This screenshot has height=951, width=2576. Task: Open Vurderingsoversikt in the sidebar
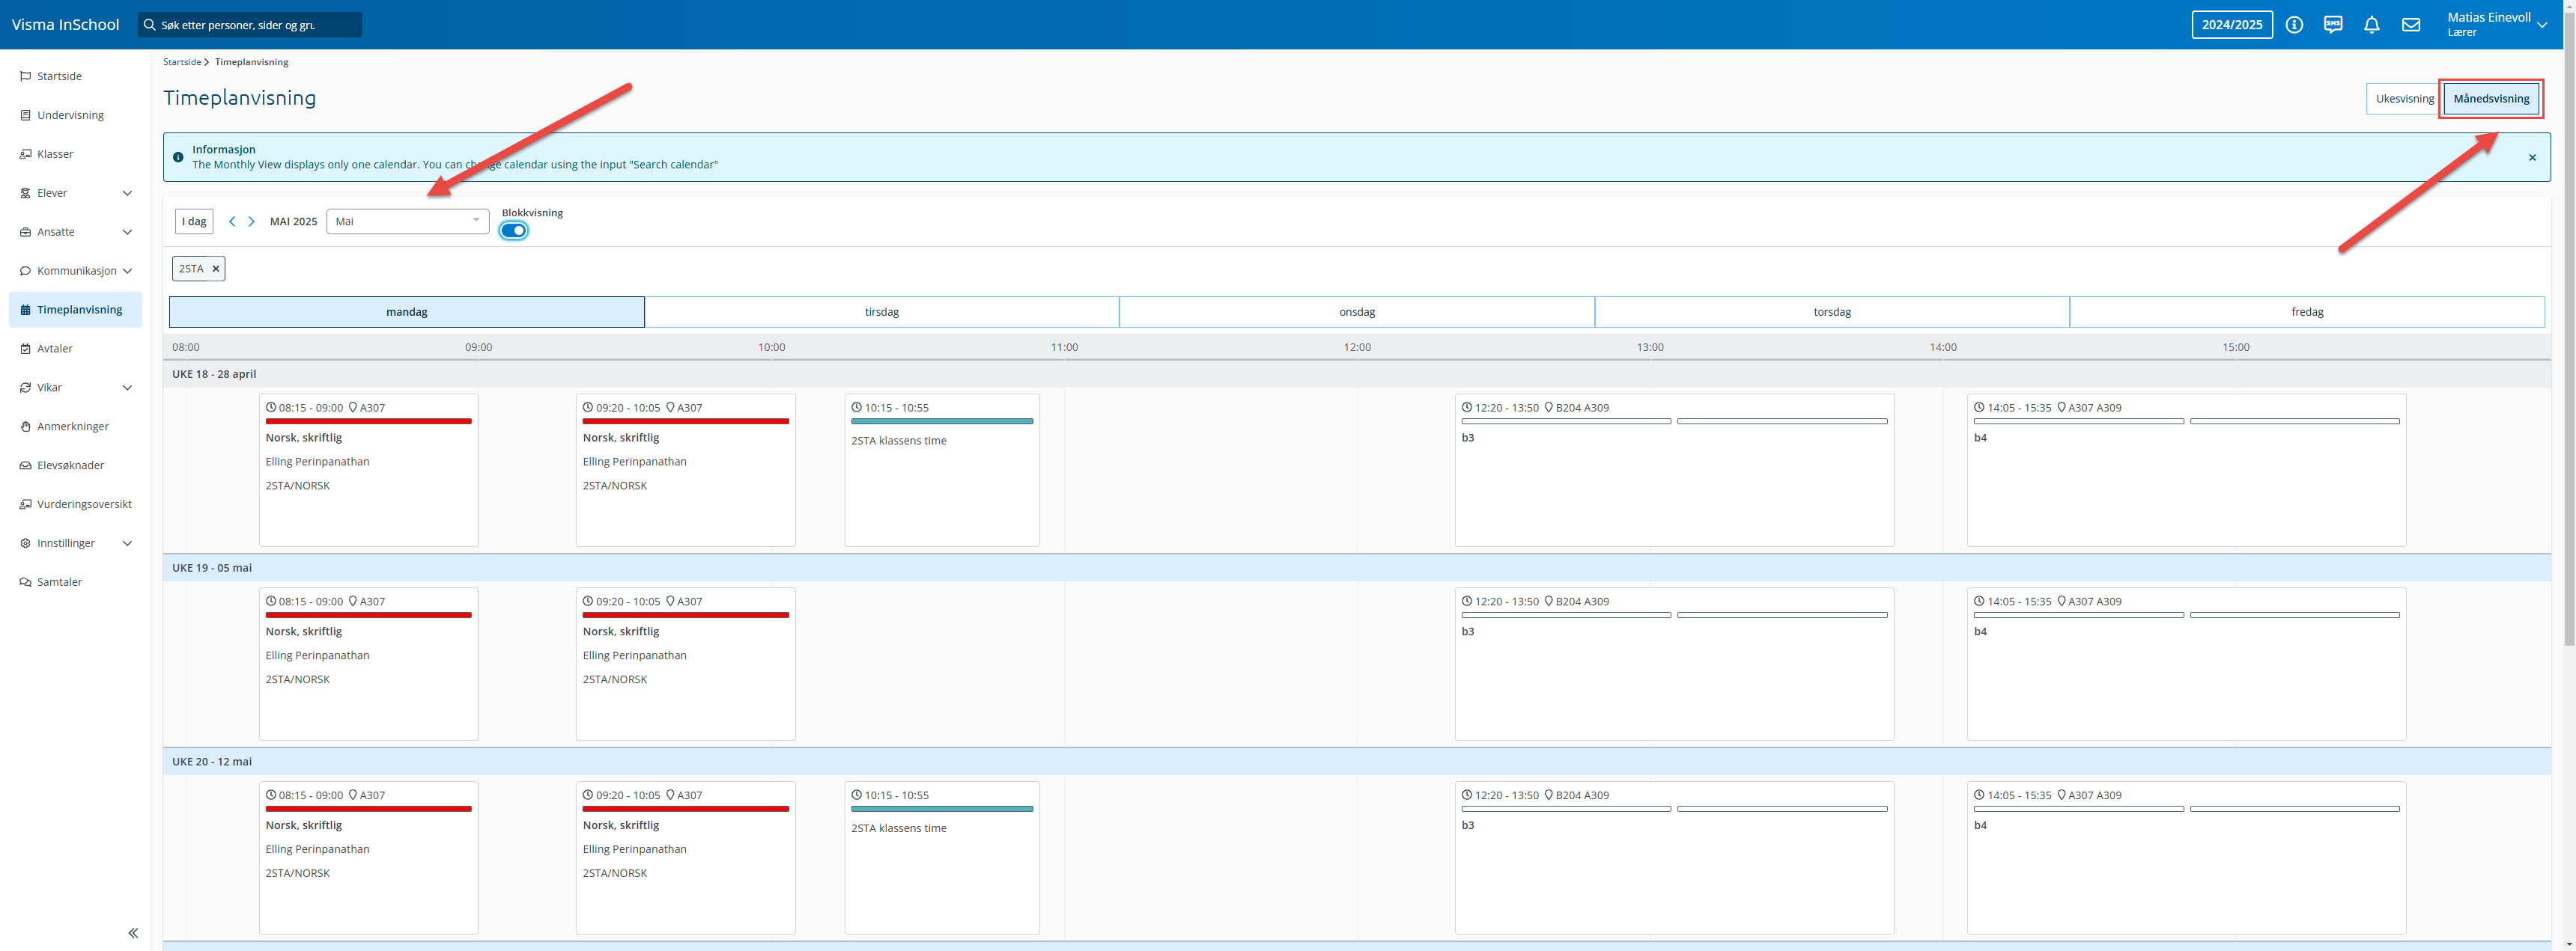point(84,504)
